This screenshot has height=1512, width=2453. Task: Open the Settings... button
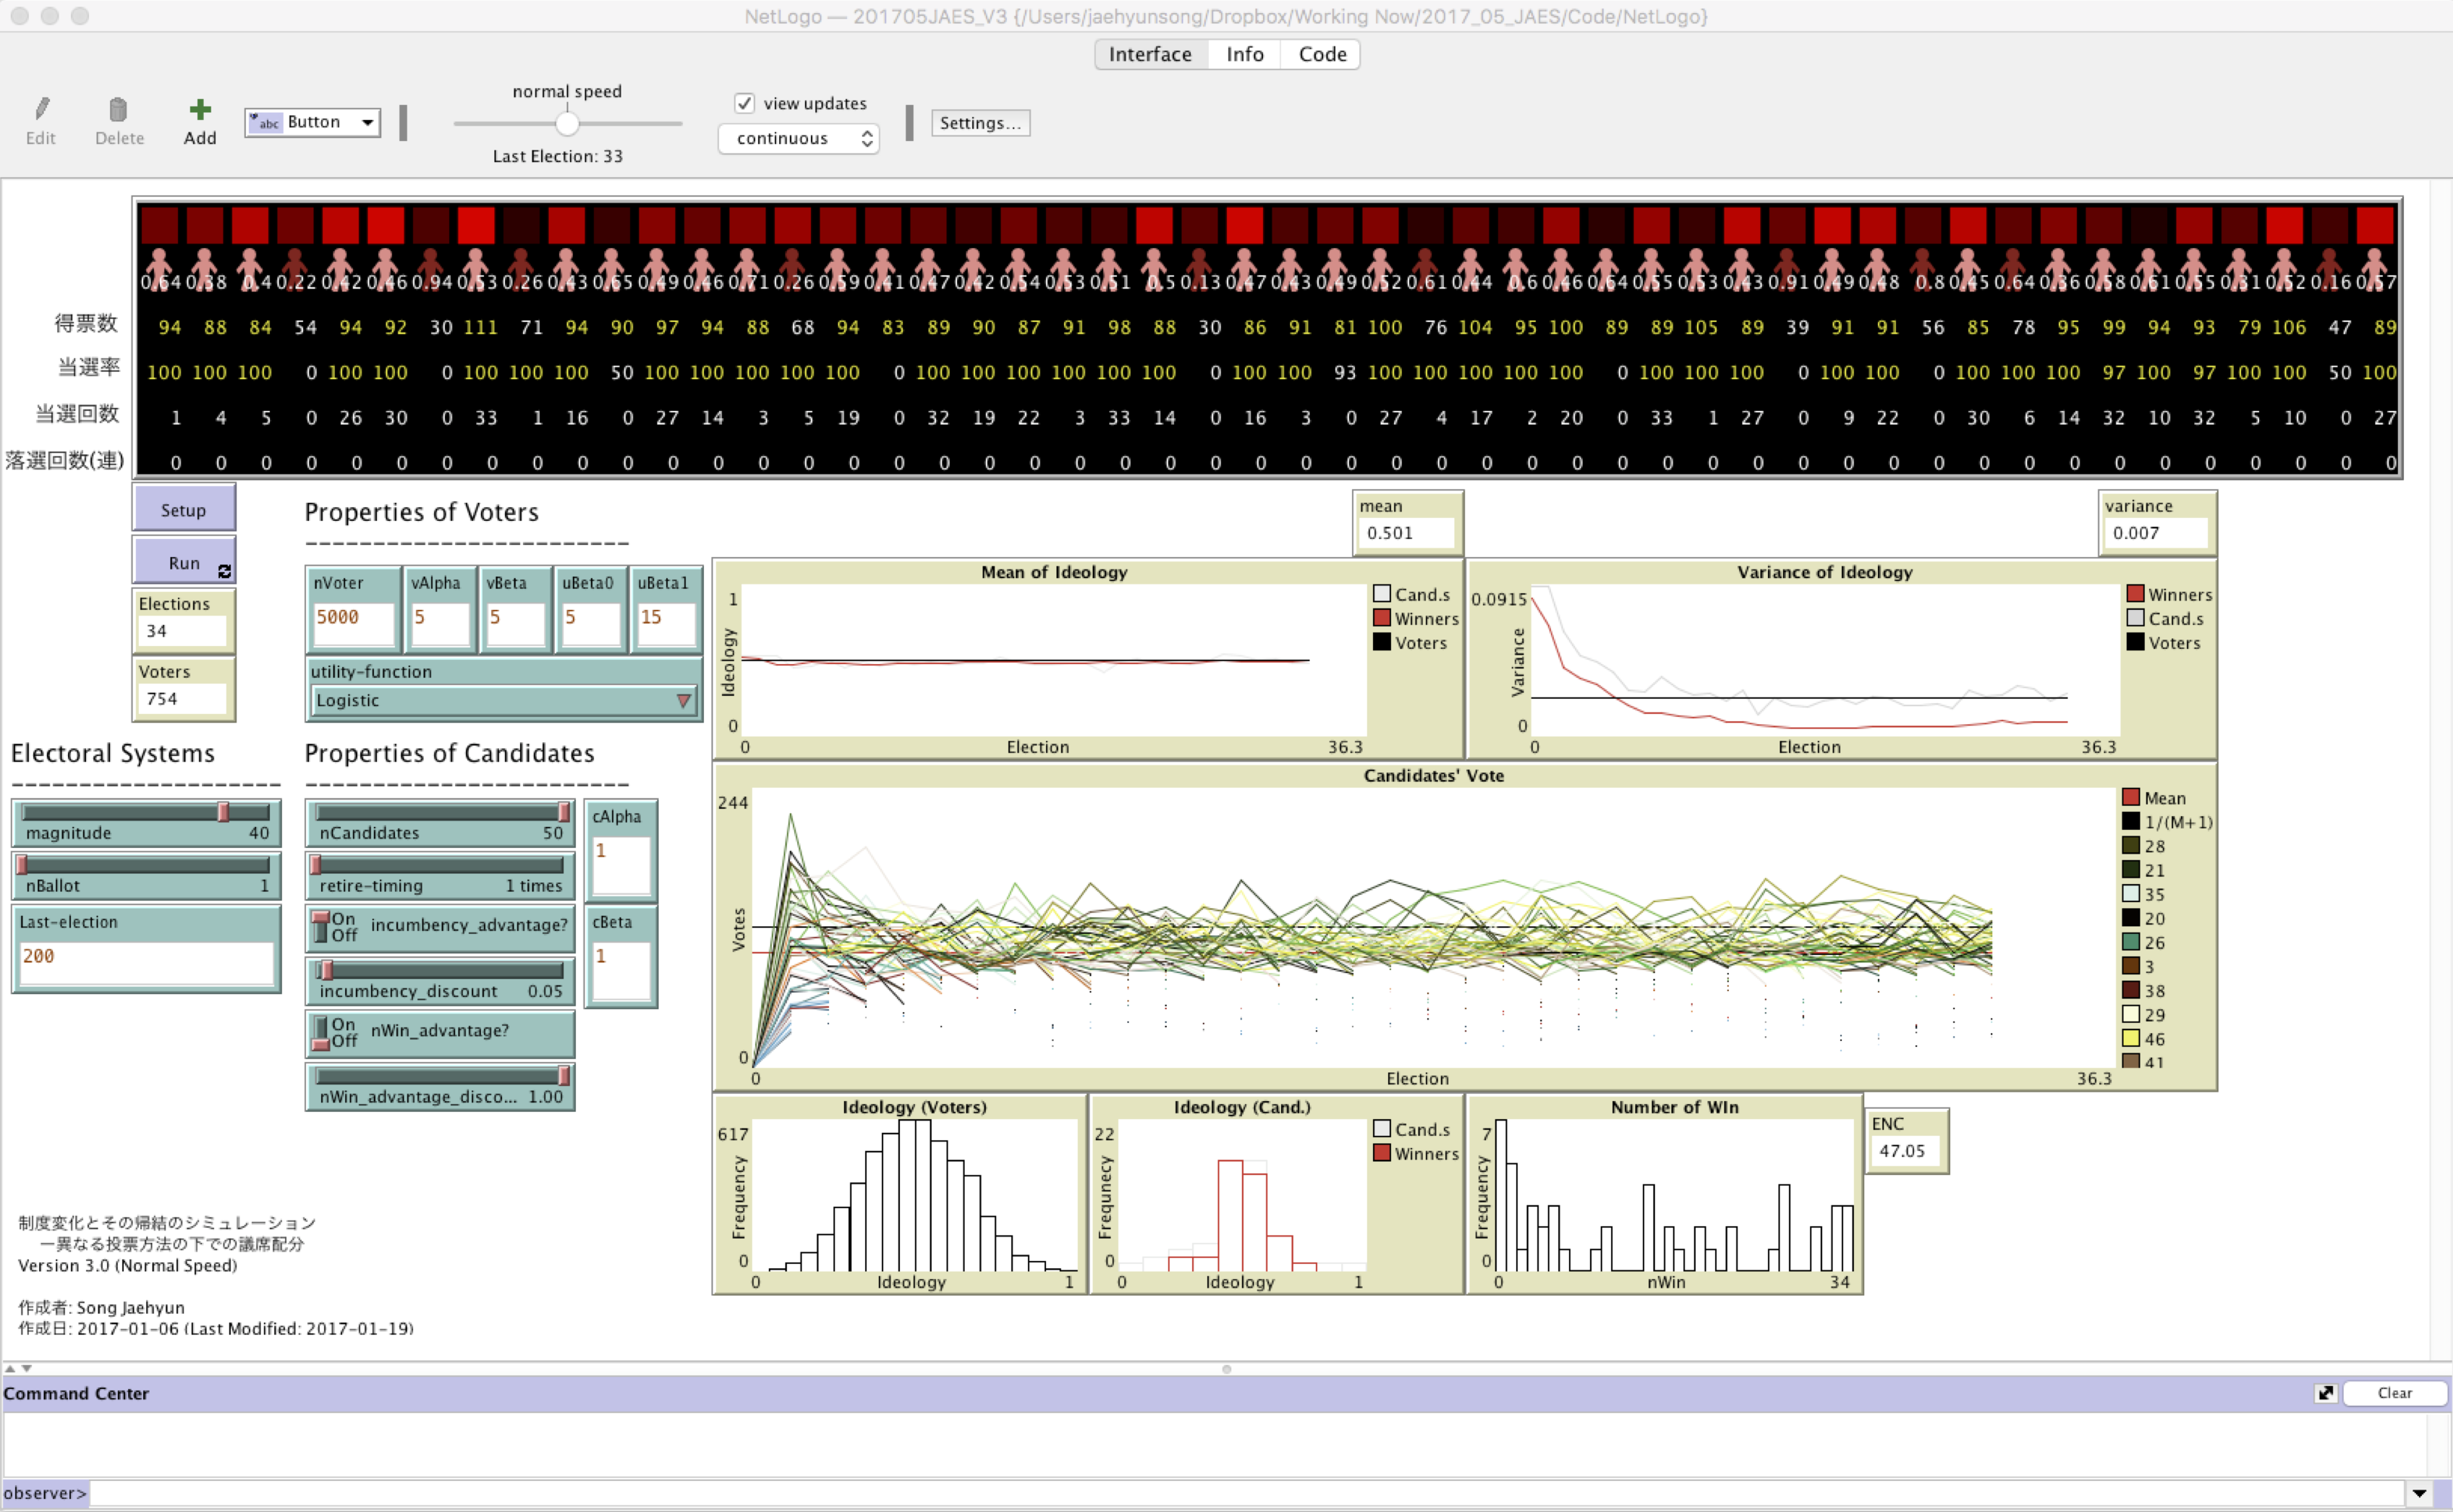click(979, 123)
